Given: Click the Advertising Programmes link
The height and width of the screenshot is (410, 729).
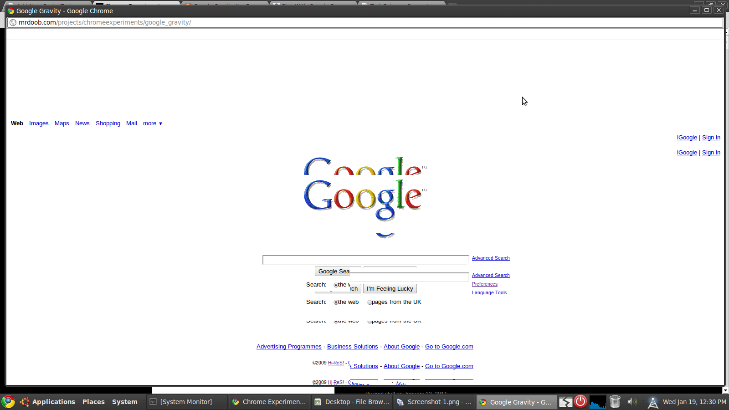Looking at the screenshot, I should [x=289, y=347].
